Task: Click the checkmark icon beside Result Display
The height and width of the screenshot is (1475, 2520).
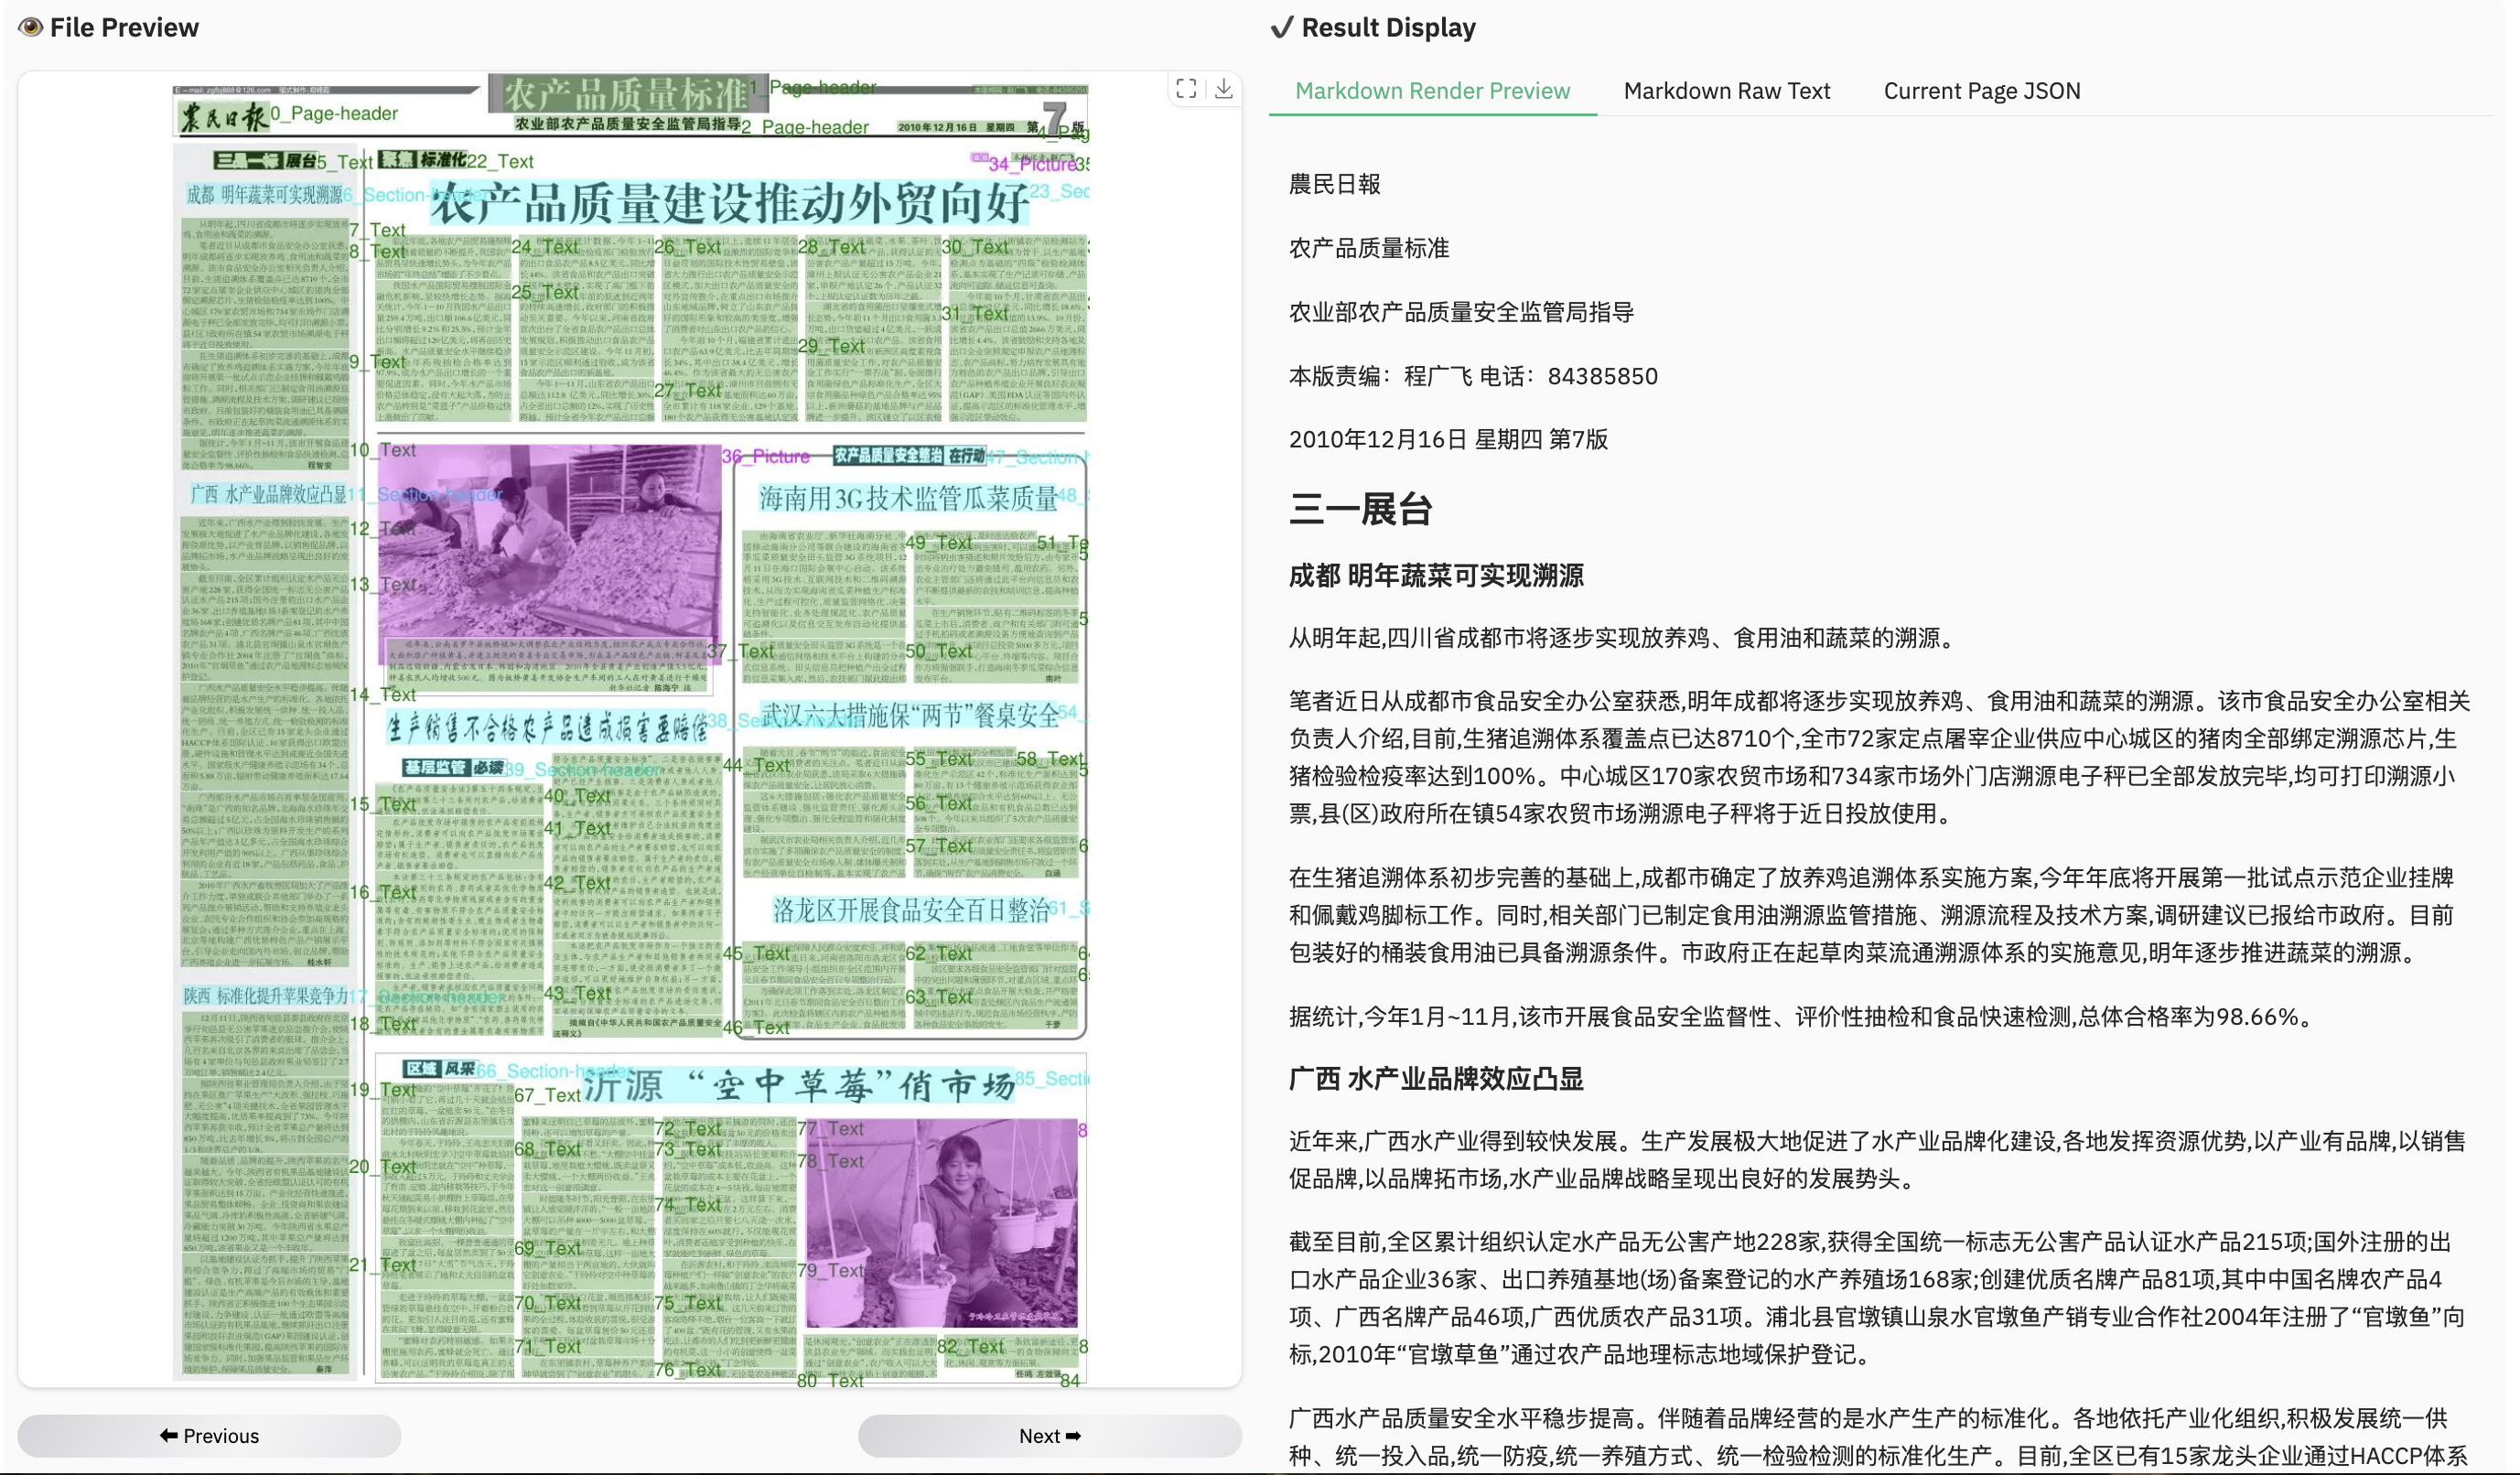Action: point(1281,27)
